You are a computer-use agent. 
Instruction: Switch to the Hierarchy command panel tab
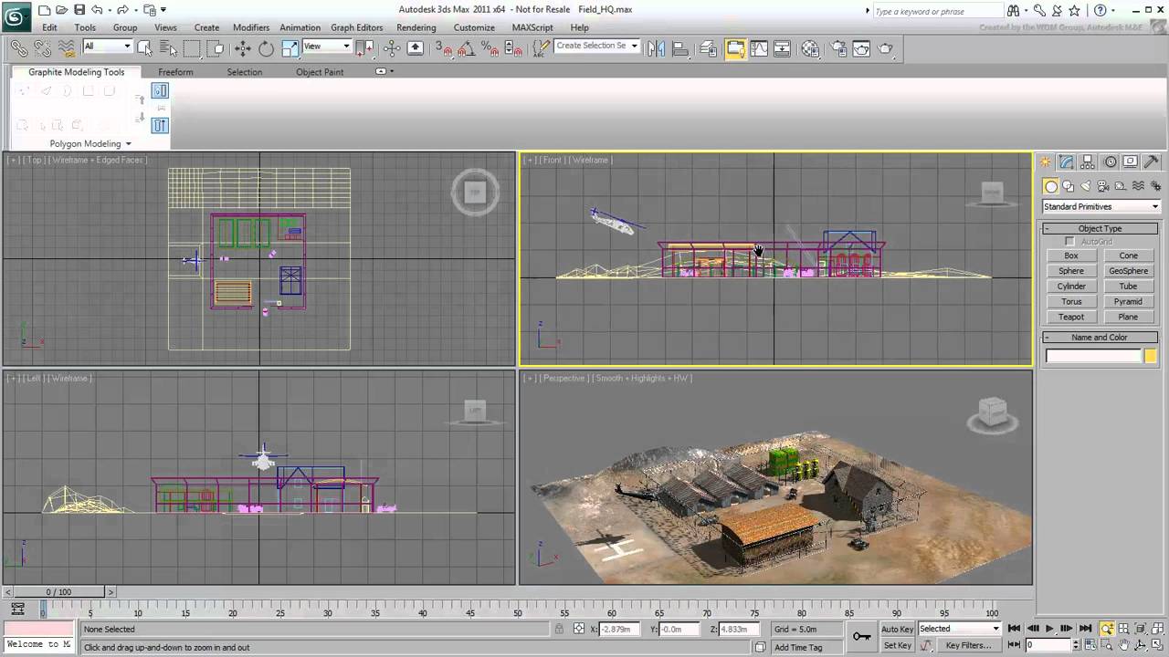pos(1088,162)
